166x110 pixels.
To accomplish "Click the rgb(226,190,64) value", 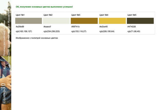I will (x=107, y=31).
